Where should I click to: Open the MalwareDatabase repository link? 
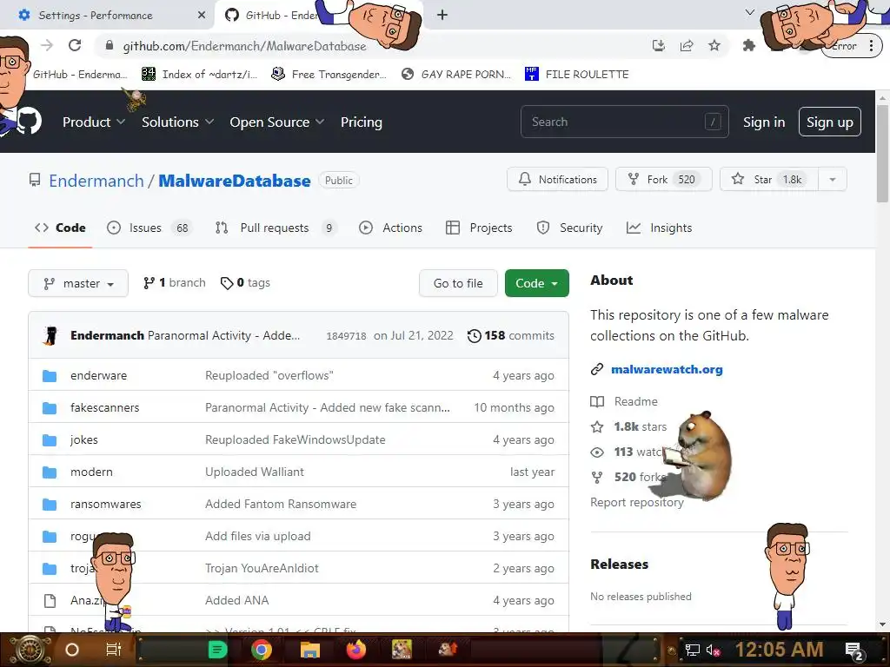click(235, 181)
